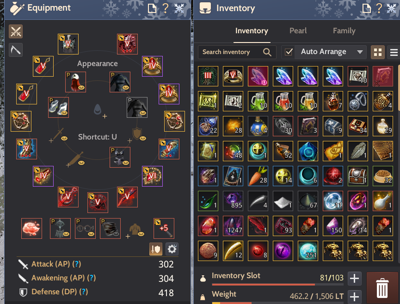Switch to list view inventory icon
This screenshot has height=304, width=400.
[394, 52]
